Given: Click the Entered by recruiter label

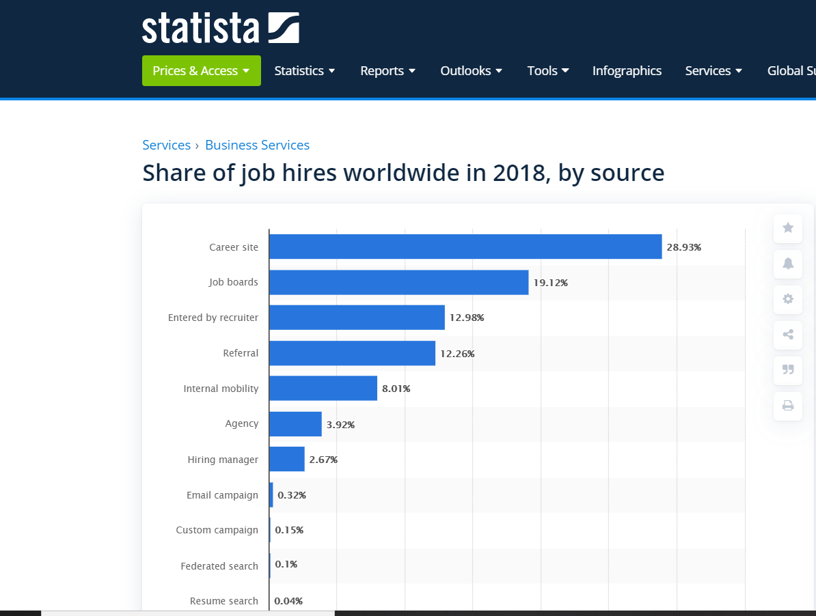Looking at the screenshot, I should pyautogui.click(x=213, y=318).
